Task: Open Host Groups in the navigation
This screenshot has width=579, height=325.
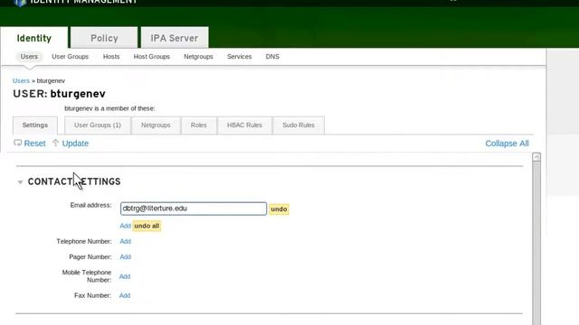Action: [152, 56]
